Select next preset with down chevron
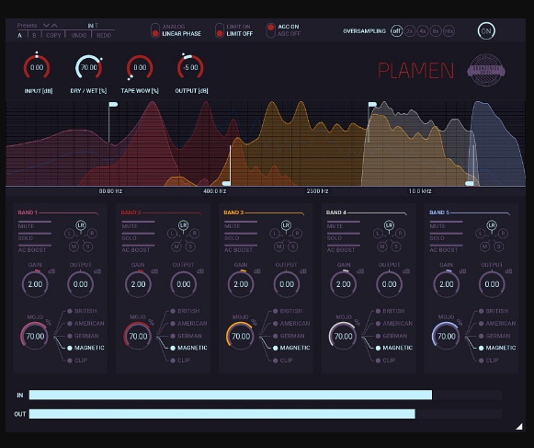This screenshot has height=448, width=534. click(x=46, y=26)
